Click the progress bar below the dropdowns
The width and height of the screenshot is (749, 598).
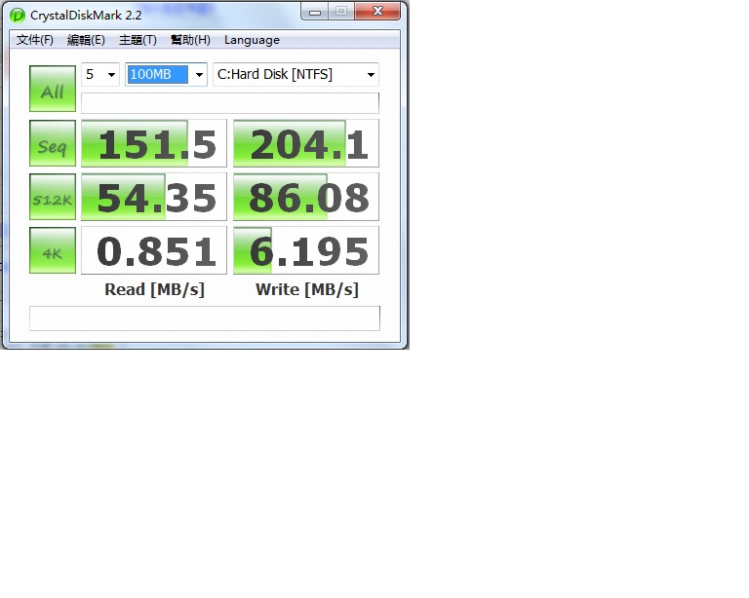pyautogui.click(x=230, y=103)
